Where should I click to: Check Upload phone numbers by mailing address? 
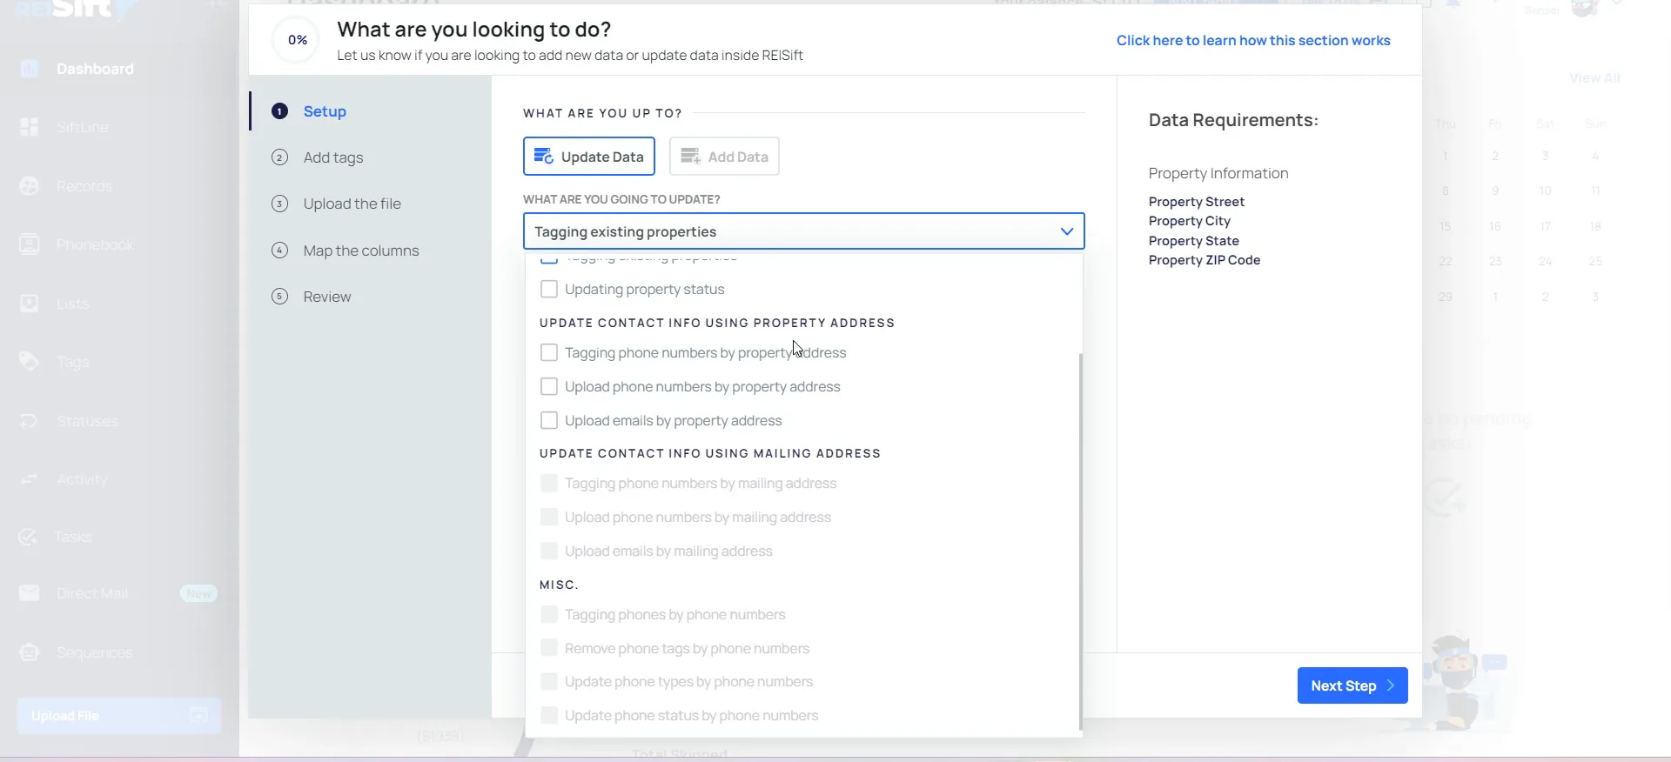(x=549, y=517)
